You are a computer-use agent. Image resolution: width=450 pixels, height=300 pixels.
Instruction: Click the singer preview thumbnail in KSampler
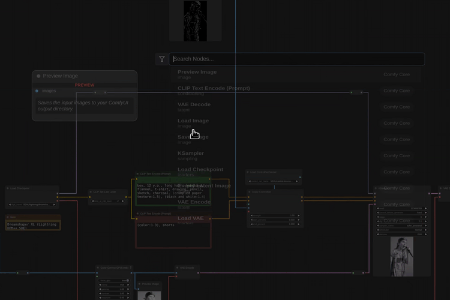coord(401,256)
